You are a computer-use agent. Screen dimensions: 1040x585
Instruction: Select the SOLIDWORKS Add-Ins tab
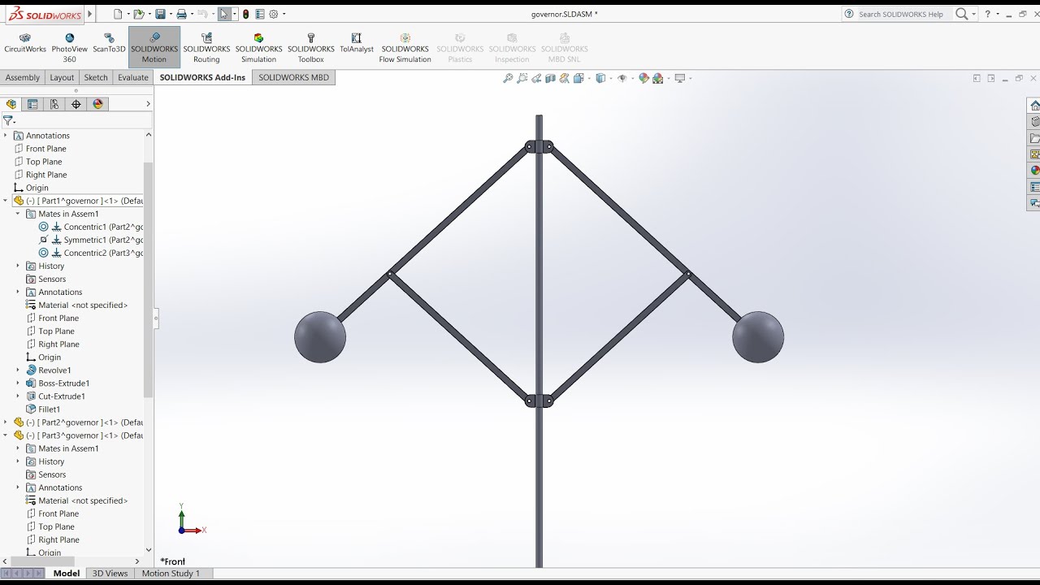pos(202,77)
